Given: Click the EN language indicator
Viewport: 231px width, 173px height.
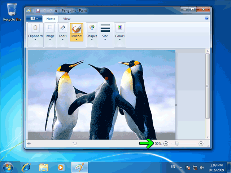Looking at the screenshot, I should pyautogui.click(x=173, y=167).
